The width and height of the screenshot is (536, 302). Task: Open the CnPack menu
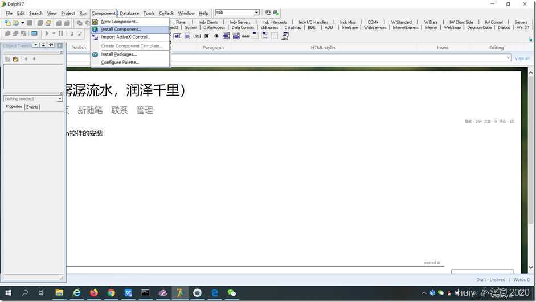point(166,13)
